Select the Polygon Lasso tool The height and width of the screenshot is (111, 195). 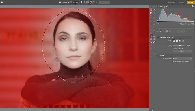click(151, 39)
